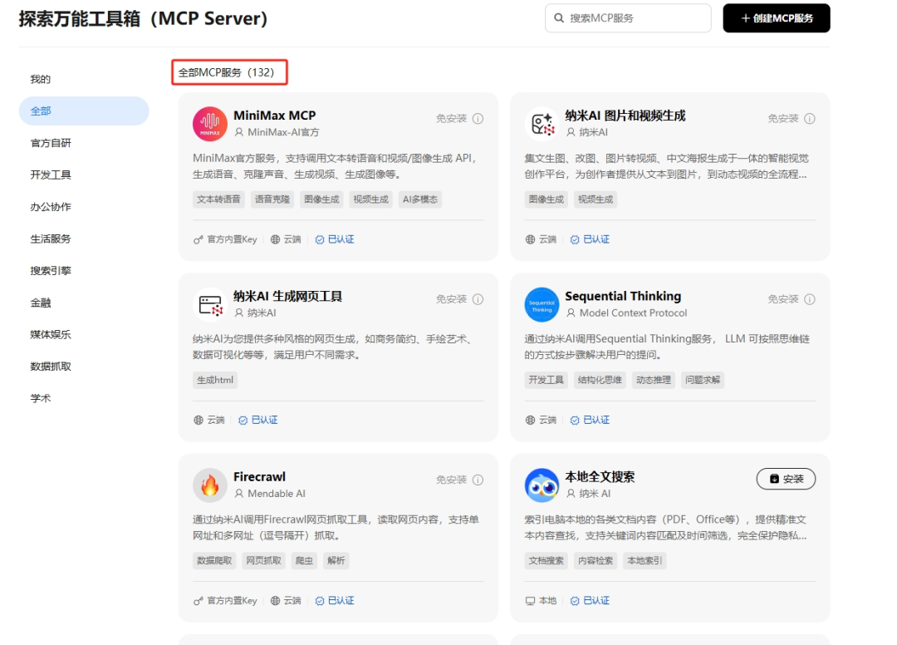The image size is (897, 645).
Task: Click verified badge icon on Firecrawl card
Action: [x=320, y=601]
